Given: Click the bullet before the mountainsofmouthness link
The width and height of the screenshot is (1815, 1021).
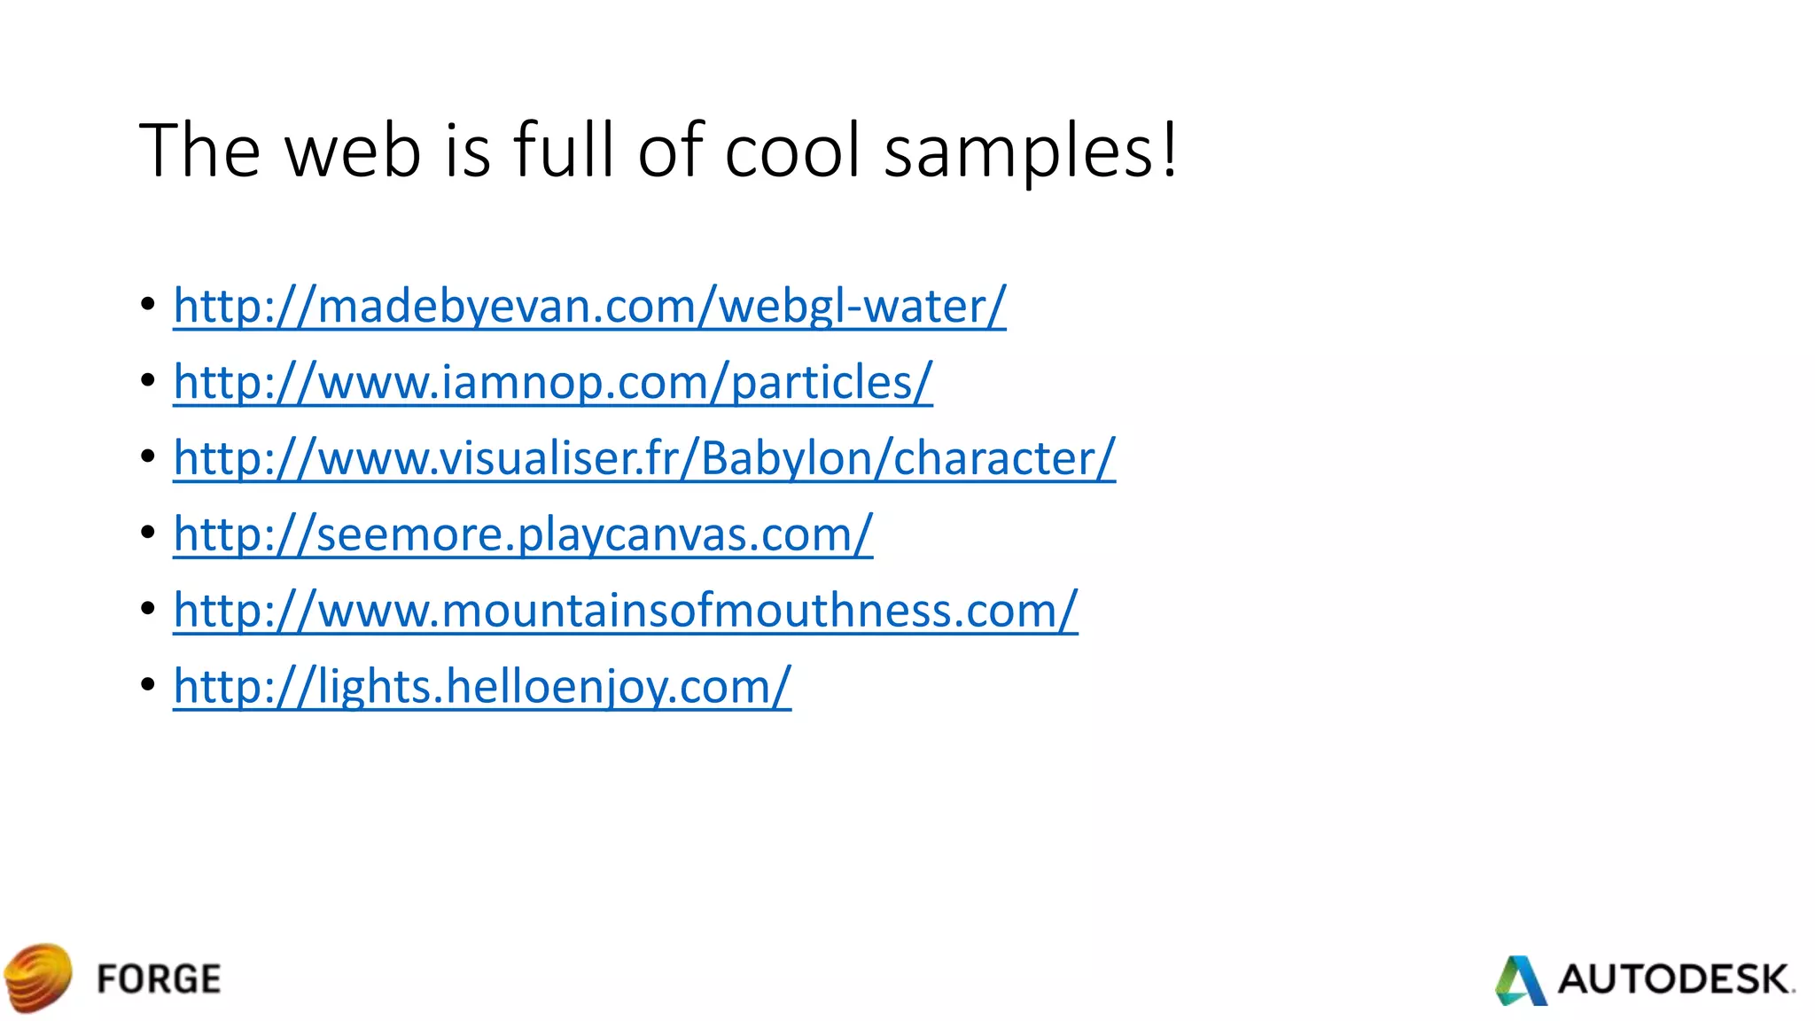Looking at the screenshot, I should coord(148,609).
